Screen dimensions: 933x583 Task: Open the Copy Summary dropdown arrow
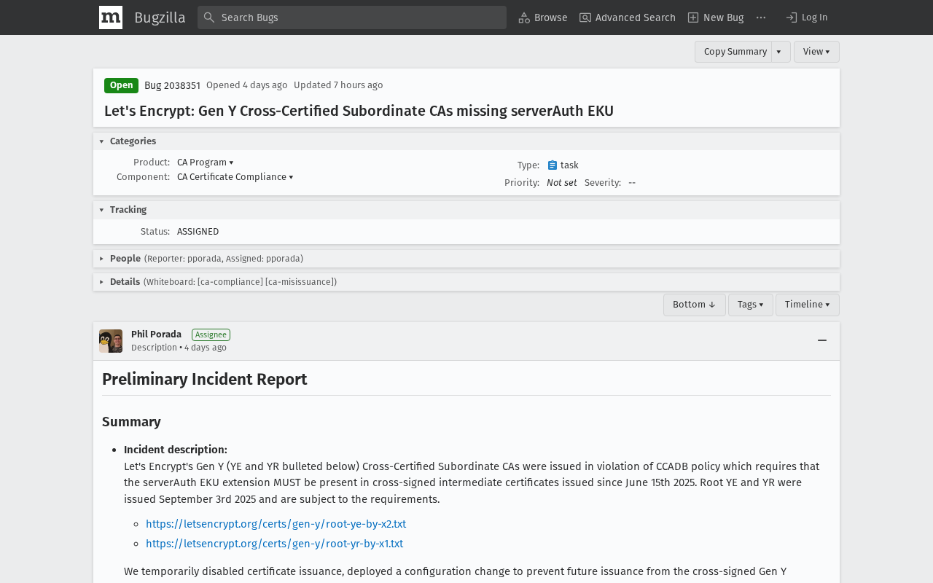pyautogui.click(x=778, y=52)
